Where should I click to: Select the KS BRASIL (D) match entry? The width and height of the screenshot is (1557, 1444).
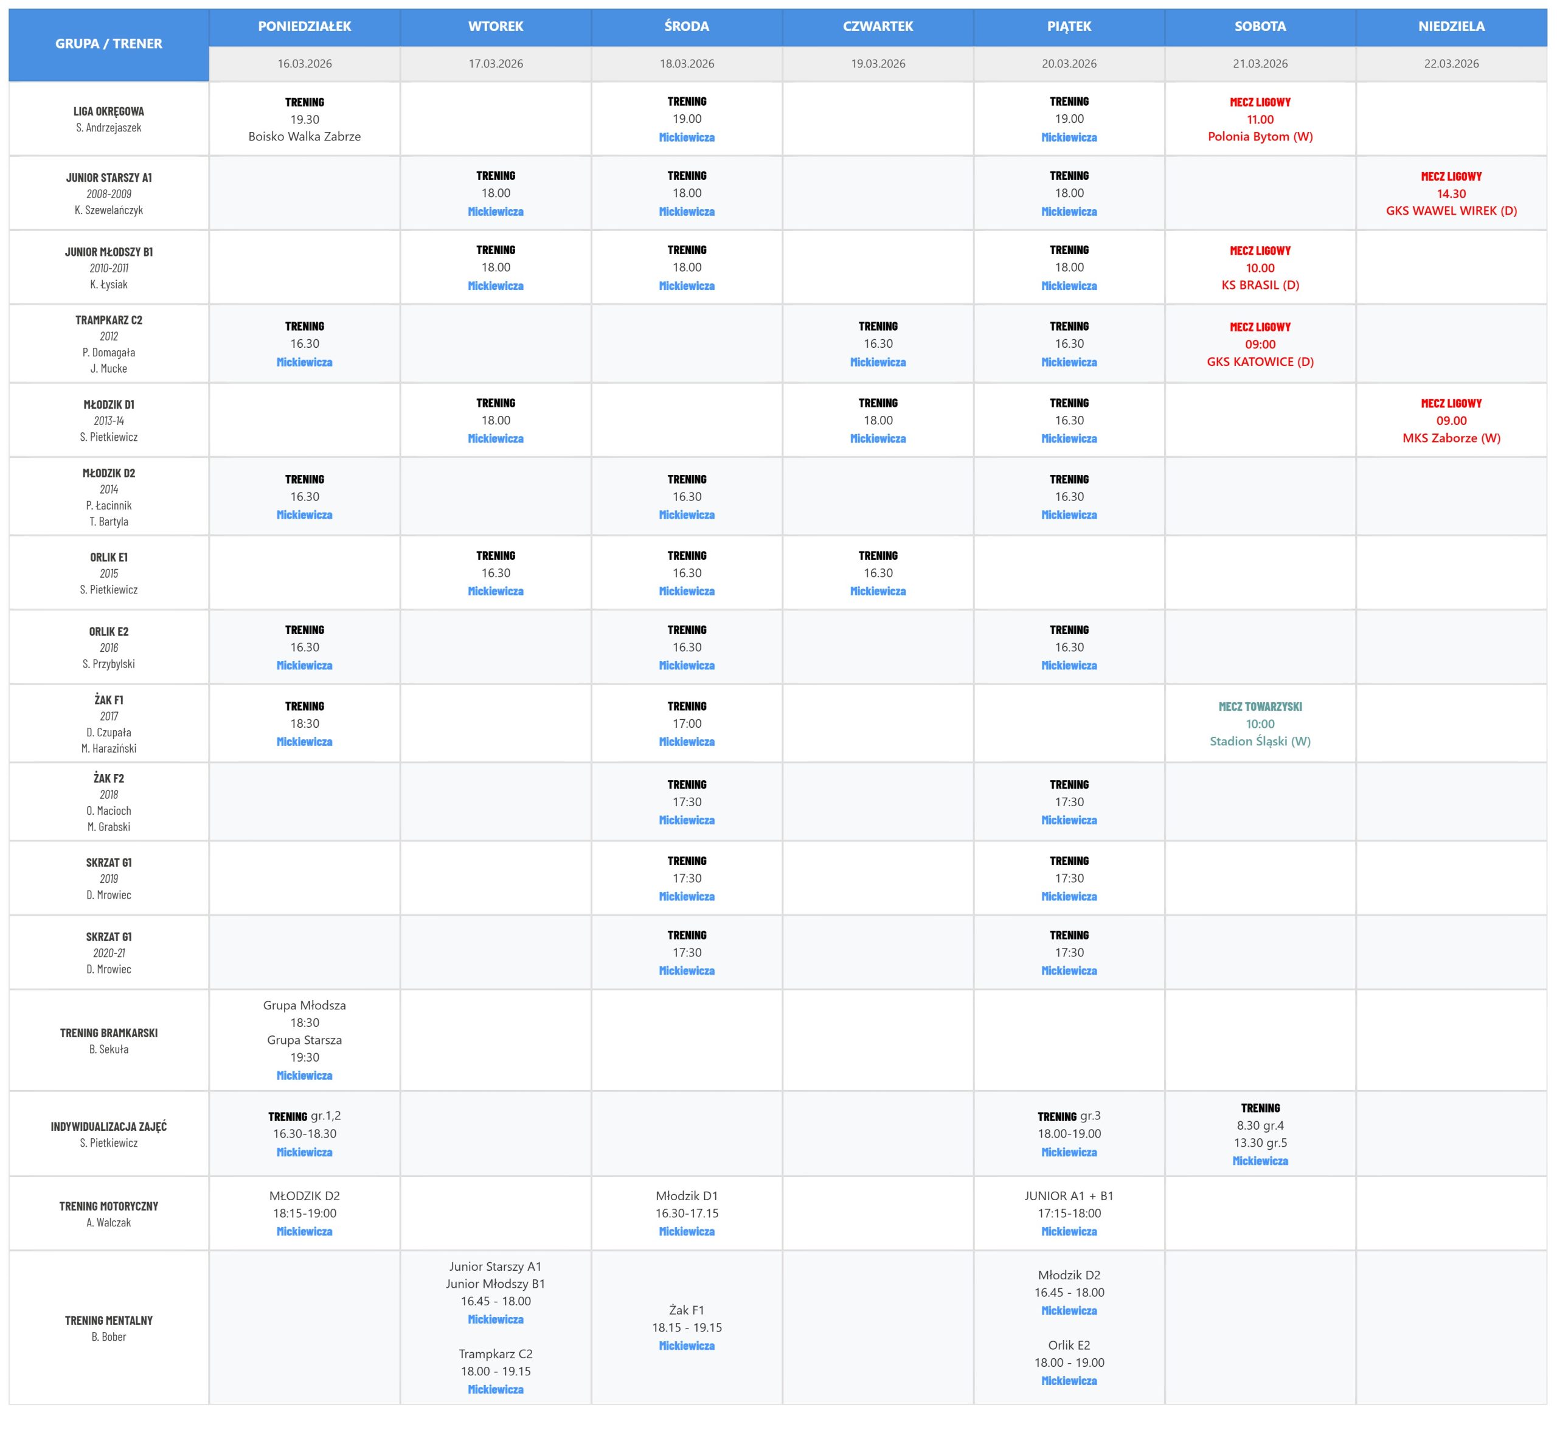pos(1260,285)
